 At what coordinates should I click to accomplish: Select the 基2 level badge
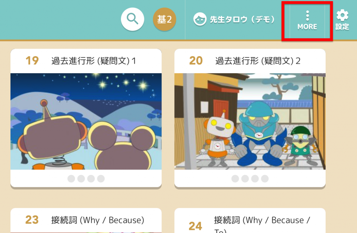click(x=165, y=19)
